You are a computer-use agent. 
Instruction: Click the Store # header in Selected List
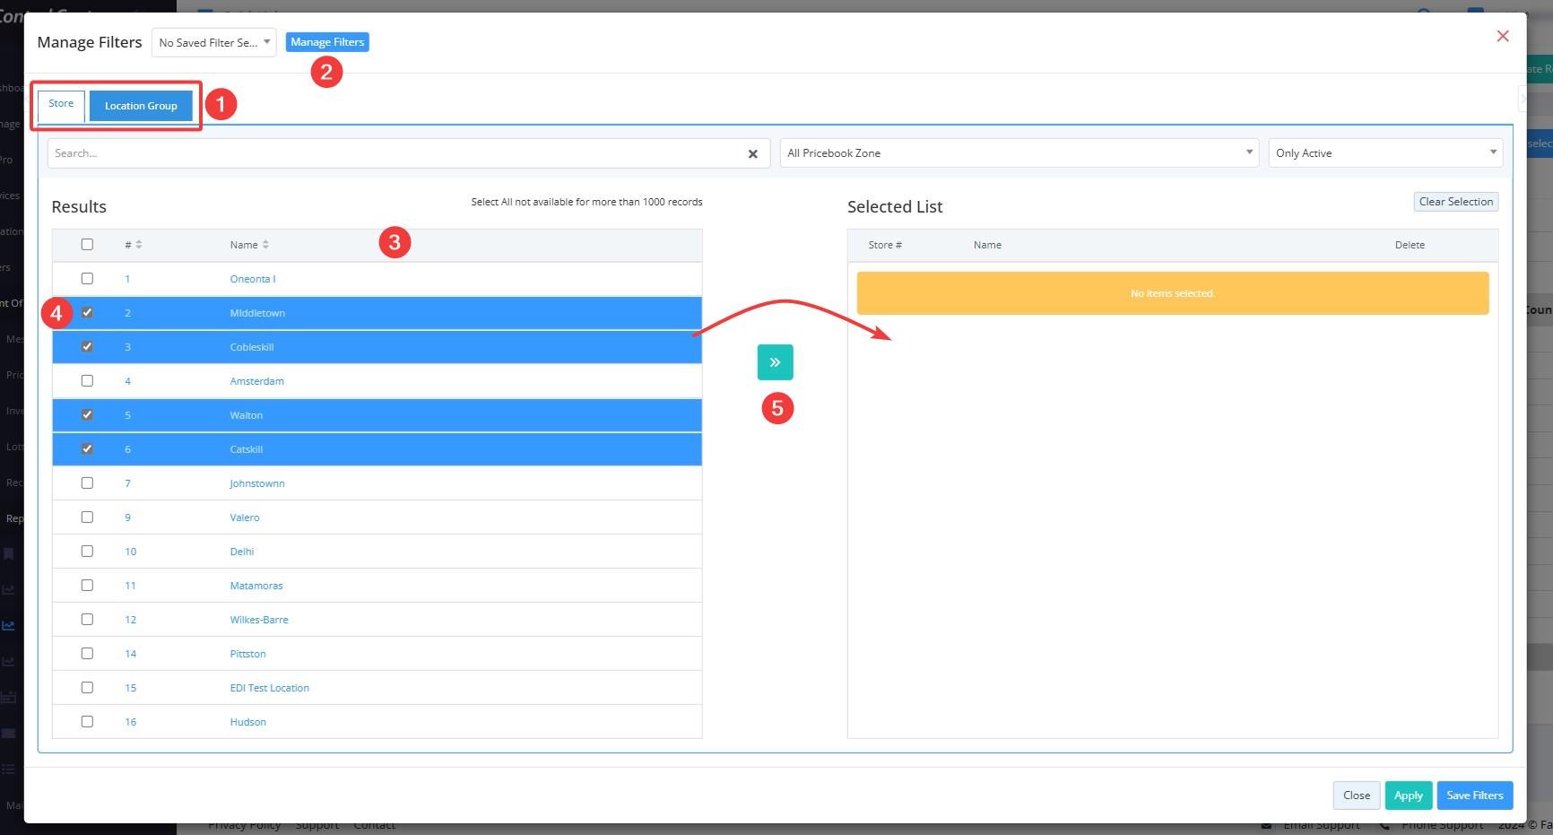885,245
